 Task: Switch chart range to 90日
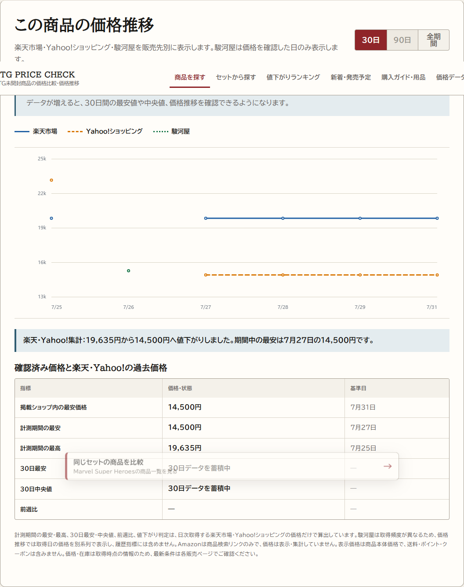pyautogui.click(x=402, y=40)
